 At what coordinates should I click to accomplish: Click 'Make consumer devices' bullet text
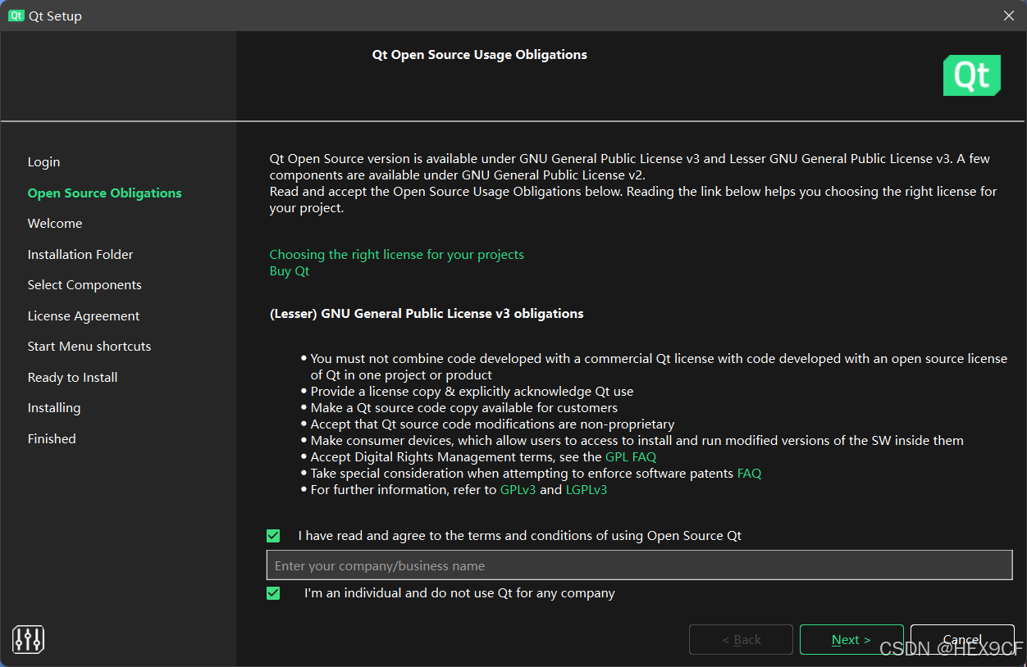click(637, 441)
